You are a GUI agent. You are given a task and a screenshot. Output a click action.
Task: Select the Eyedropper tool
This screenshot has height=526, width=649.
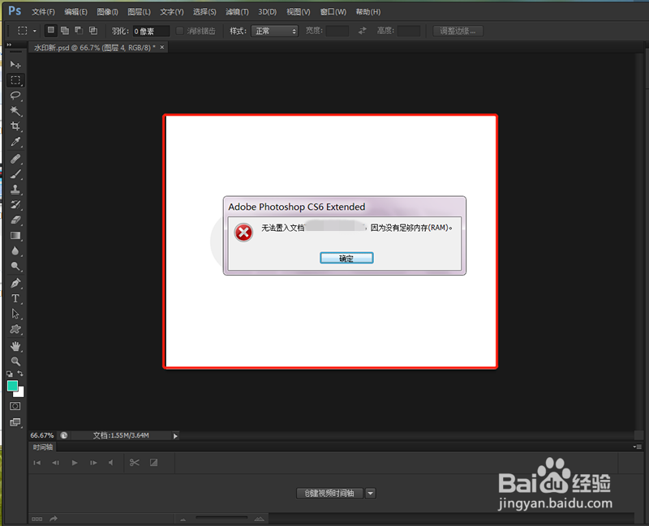click(15, 142)
